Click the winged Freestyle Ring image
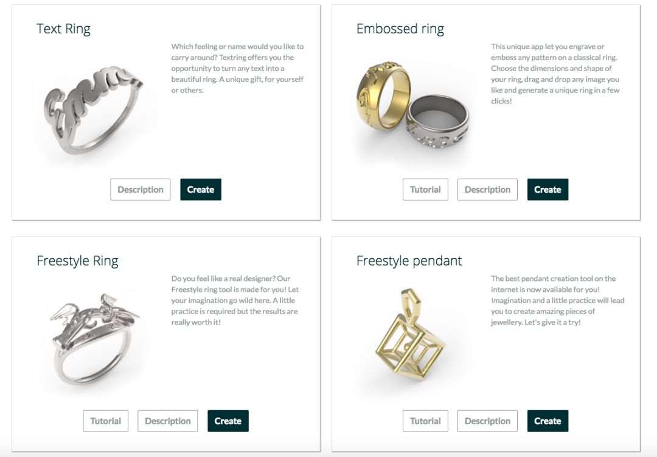Viewport: 657px width, 457px height. tap(95, 339)
